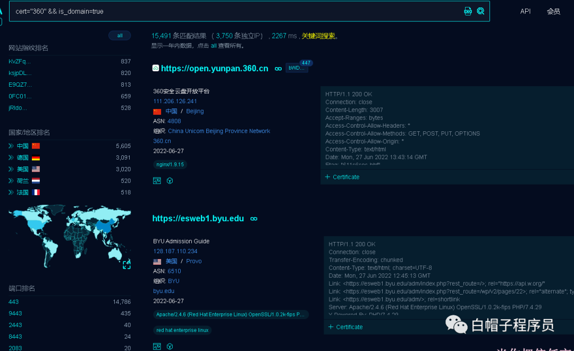Open the 会员 membership menu item
The image size is (574, 351).
(553, 11)
